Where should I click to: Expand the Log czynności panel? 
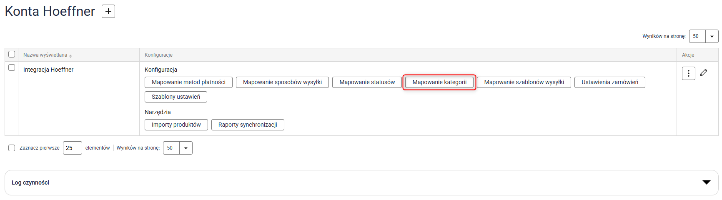[706, 182]
